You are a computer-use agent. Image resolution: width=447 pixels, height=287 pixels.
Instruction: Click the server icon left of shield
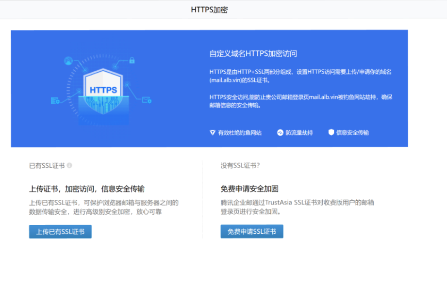coord(55,101)
